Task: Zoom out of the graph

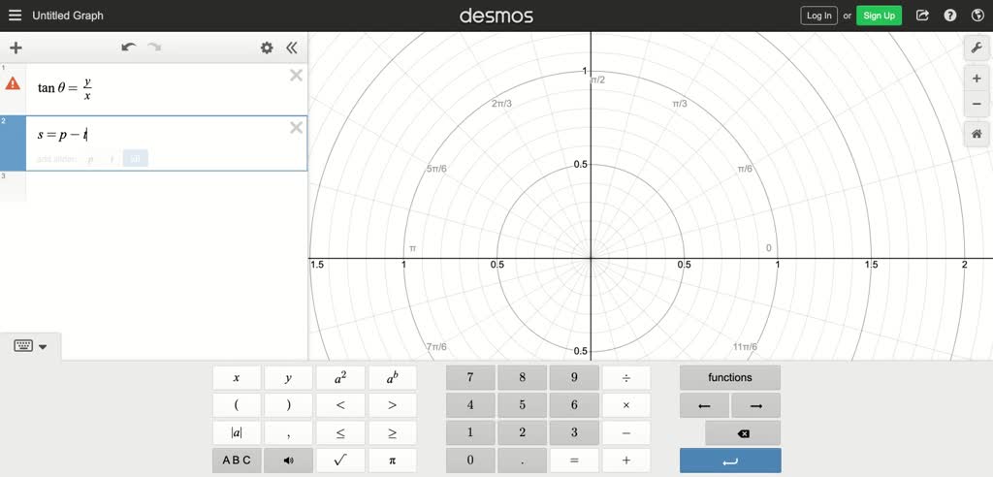Action: point(977,105)
